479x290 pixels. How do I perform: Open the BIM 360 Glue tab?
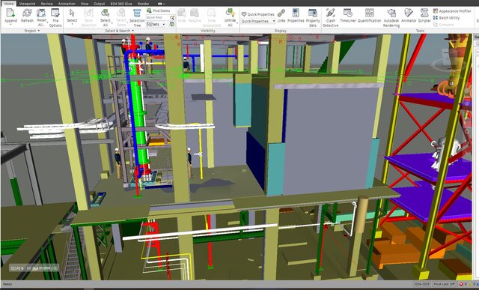[x=121, y=4]
